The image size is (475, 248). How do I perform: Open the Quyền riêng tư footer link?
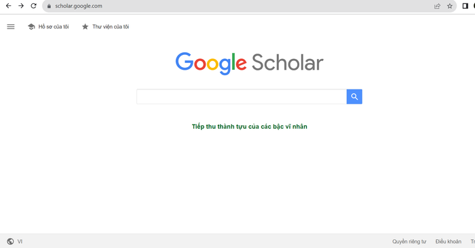pyautogui.click(x=409, y=241)
